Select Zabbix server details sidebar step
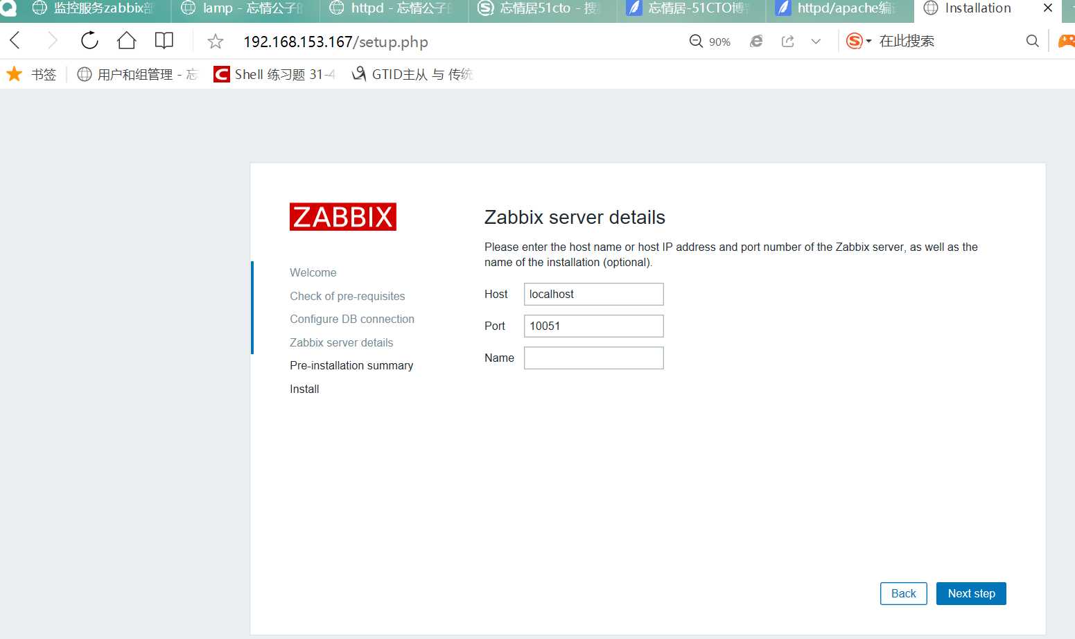The width and height of the screenshot is (1075, 639). (x=341, y=342)
